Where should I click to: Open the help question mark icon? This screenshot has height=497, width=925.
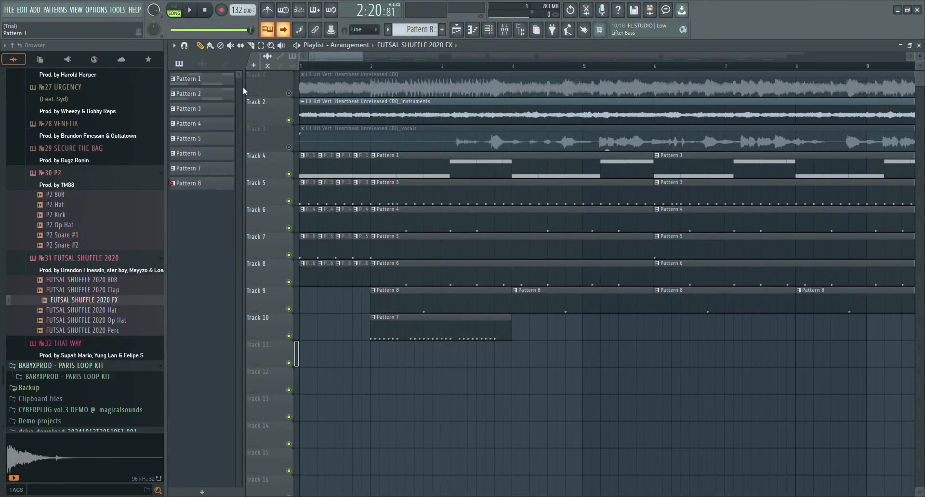coord(618,10)
